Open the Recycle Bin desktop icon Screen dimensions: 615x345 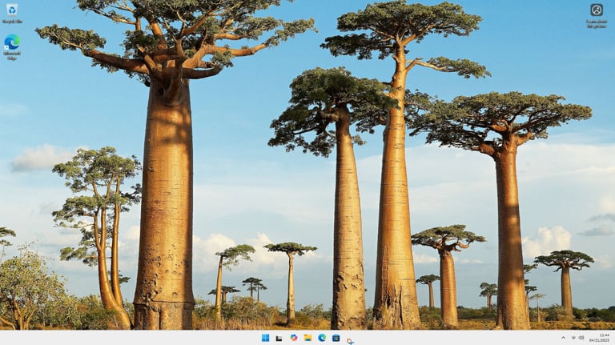point(12,14)
